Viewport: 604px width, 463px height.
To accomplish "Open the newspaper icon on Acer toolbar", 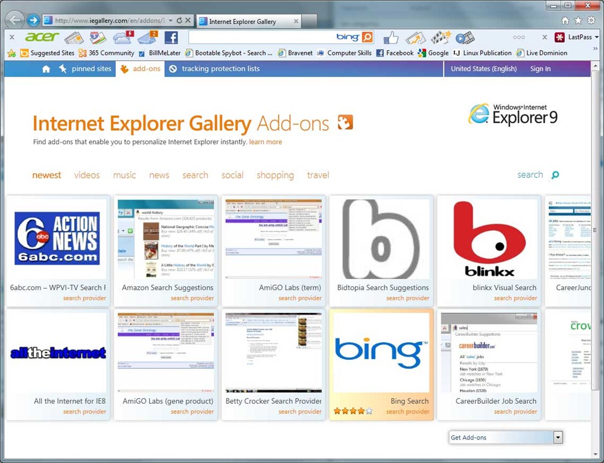I will [74, 38].
